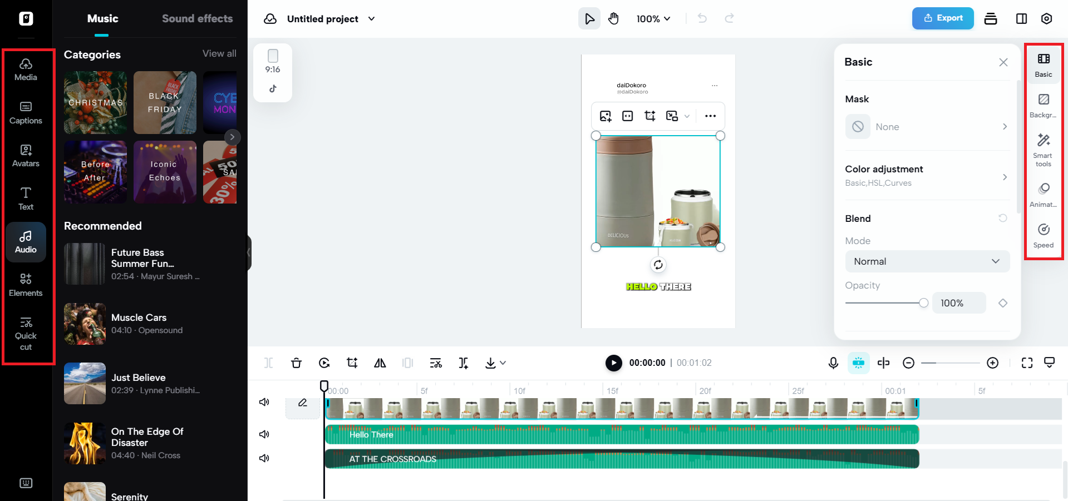Select the pointer tool
The image size is (1068, 501).
point(589,19)
